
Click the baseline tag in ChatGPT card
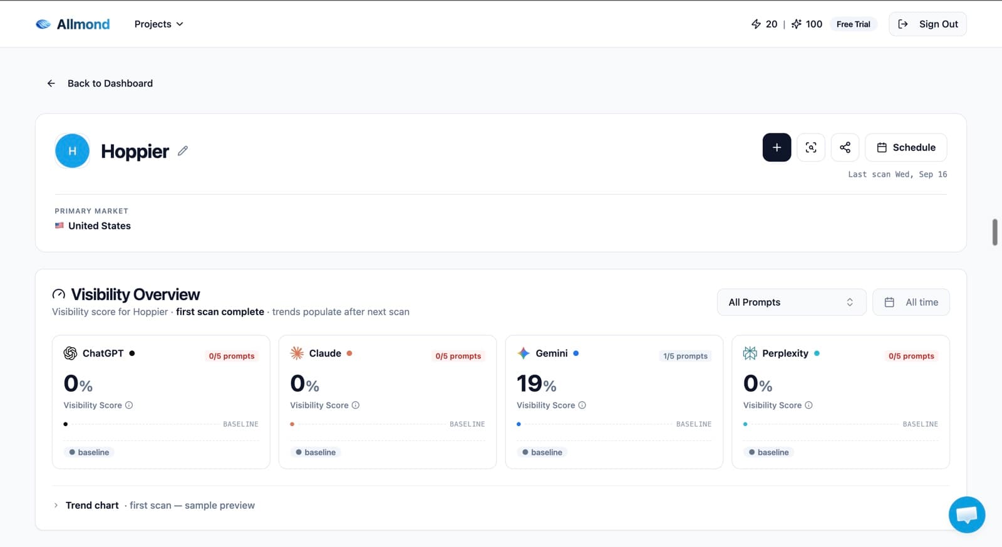click(89, 452)
